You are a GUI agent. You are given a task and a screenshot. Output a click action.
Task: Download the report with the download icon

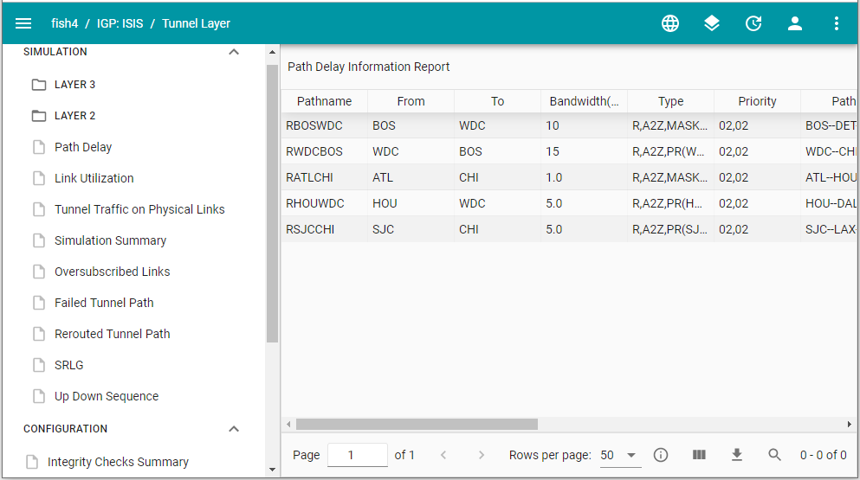[737, 455]
